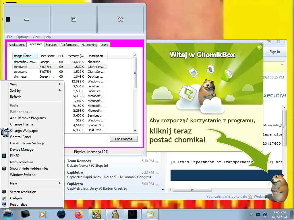Open the black printer-like taskbar icon
Image resolution: width=294 pixels, height=220 pixels.
click(x=26, y=214)
